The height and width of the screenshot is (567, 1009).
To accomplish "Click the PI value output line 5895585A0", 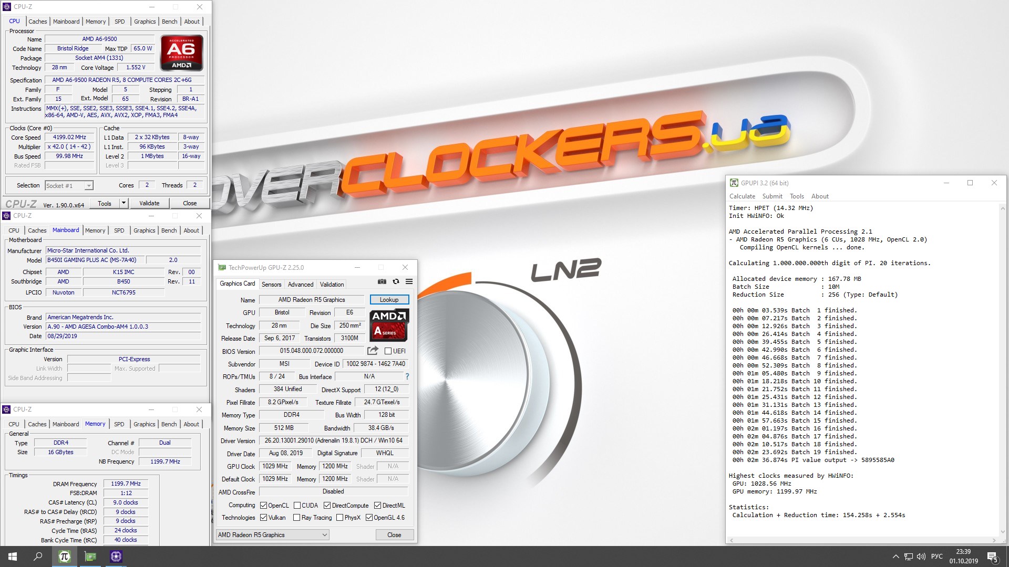I will point(814,460).
